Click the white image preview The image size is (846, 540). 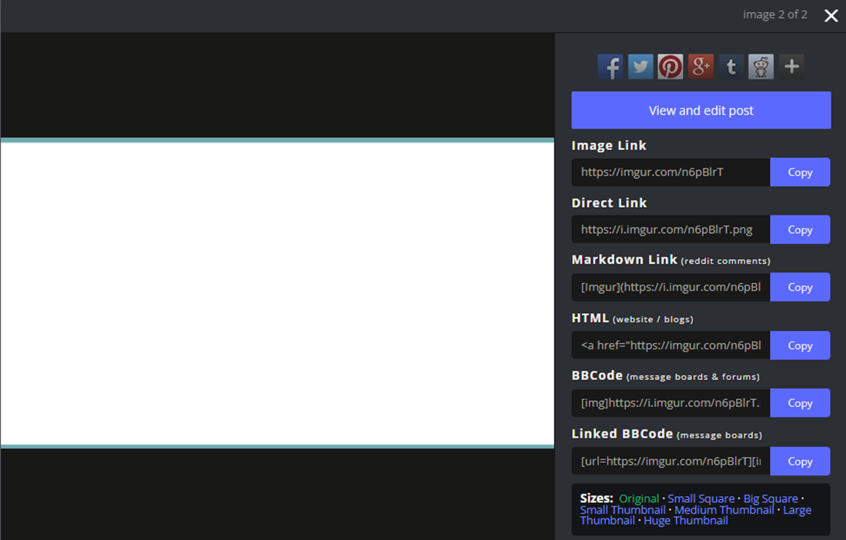tap(277, 294)
